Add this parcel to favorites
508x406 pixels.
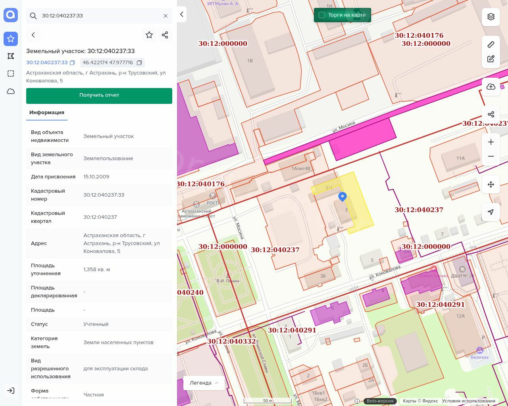point(149,35)
